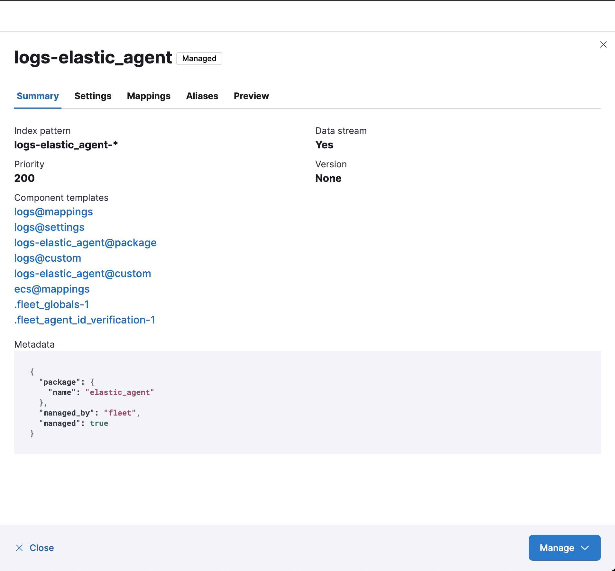Screen dimensions: 615x571
Task: Click the Managed badge next to title
Action: [x=199, y=59]
